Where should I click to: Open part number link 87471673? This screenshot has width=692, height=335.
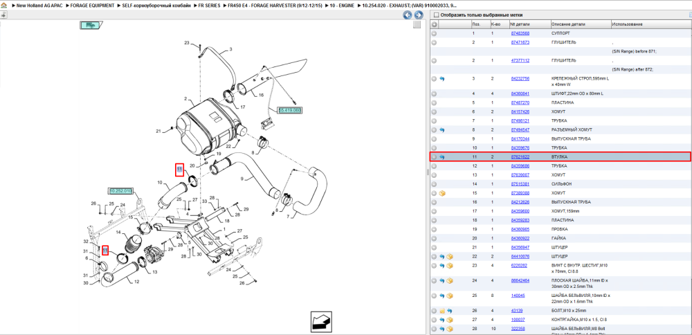[x=520, y=42]
